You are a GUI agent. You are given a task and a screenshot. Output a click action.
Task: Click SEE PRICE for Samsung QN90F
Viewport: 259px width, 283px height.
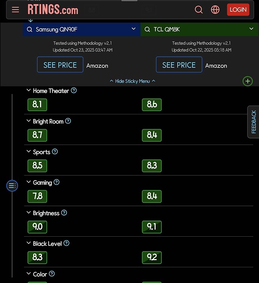60,65
